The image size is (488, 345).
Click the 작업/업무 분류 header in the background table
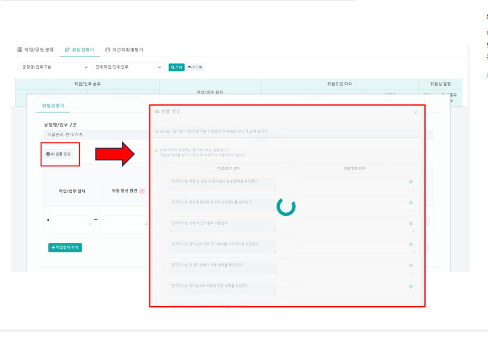87,84
